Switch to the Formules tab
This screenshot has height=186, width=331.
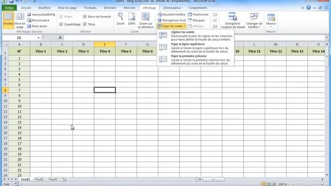point(90,8)
